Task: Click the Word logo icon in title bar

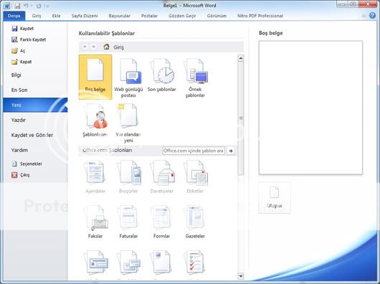Action: coord(6,6)
